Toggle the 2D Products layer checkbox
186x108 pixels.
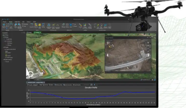[x=5, y=41]
